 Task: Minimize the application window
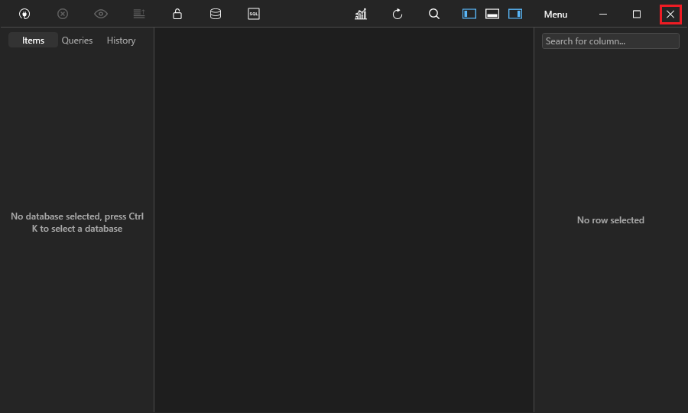[x=603, y=14]
